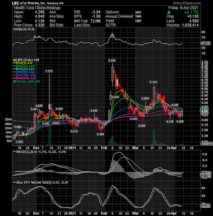Image resolution: width=213 pixels, height=216 pixels.
Task: Click the RSI current value tag 47.26 on axis
Action: [x=206, y=43]
